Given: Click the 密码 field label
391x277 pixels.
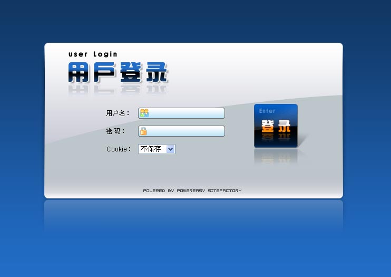Looking at the screenshot, I should point(115,131).
